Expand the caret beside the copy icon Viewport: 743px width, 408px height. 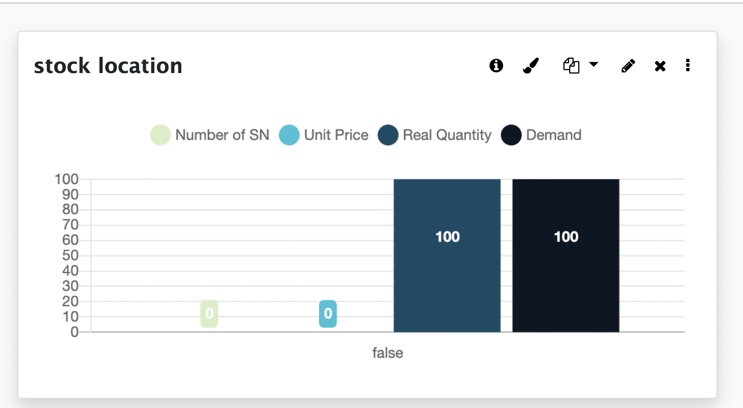tap(594, 65)
